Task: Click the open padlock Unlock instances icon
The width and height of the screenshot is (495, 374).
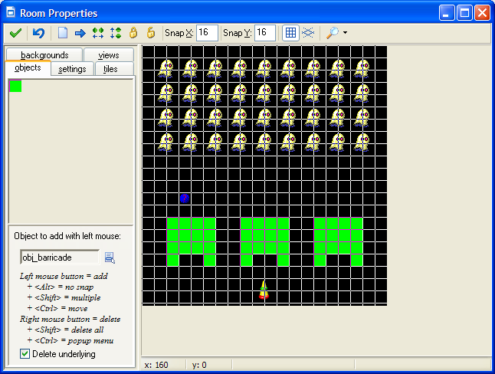Action: tap(151, 33)
